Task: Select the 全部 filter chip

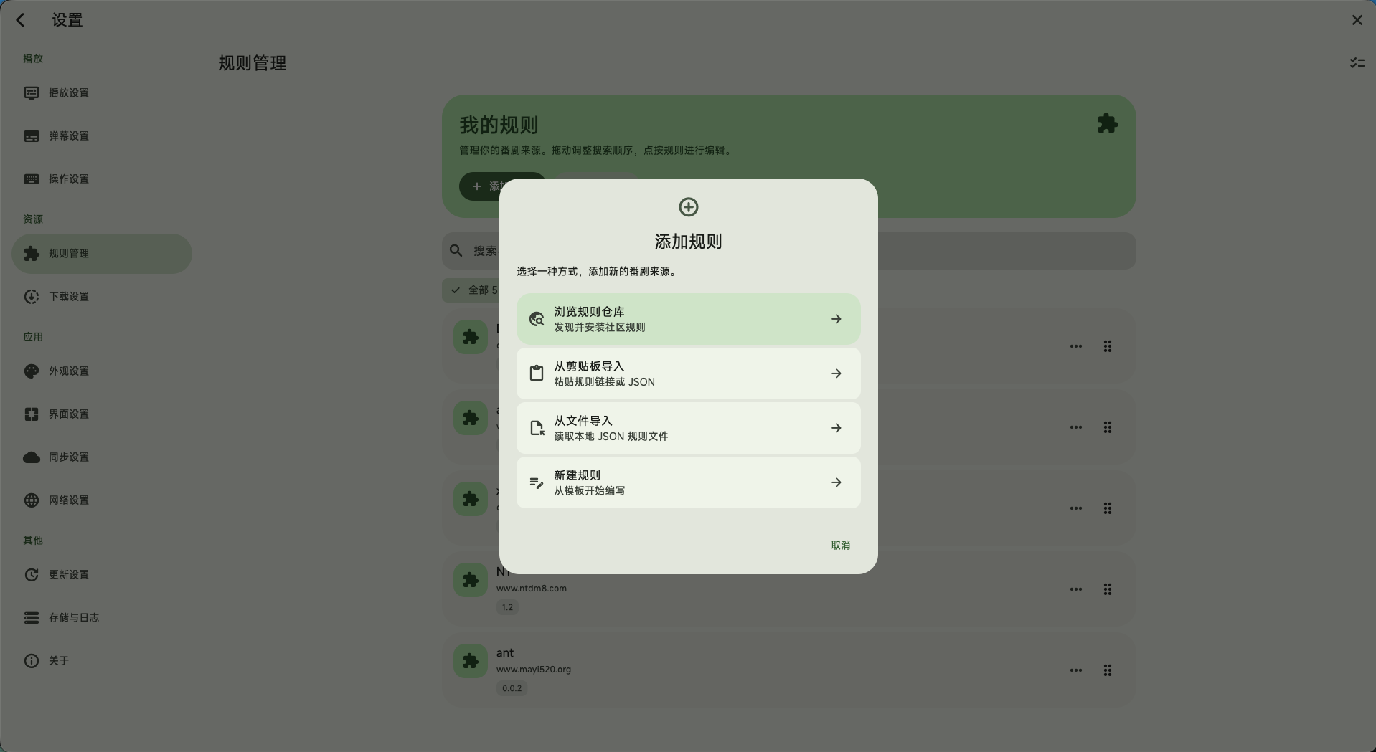Action: click(471, 290)
